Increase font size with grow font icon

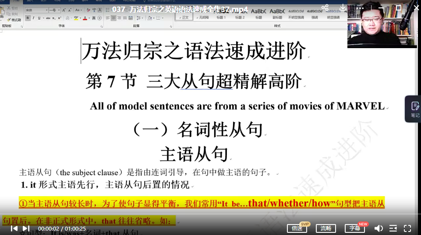pos(64,10)
